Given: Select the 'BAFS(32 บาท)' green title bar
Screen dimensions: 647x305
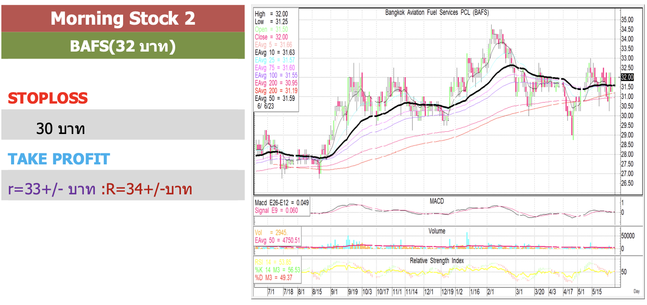Looking at the screenshot, I should [x=123, y=46].
